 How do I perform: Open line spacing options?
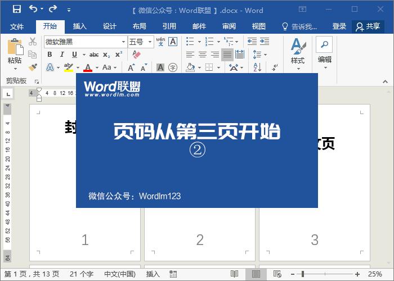click(x=259, y=55)
